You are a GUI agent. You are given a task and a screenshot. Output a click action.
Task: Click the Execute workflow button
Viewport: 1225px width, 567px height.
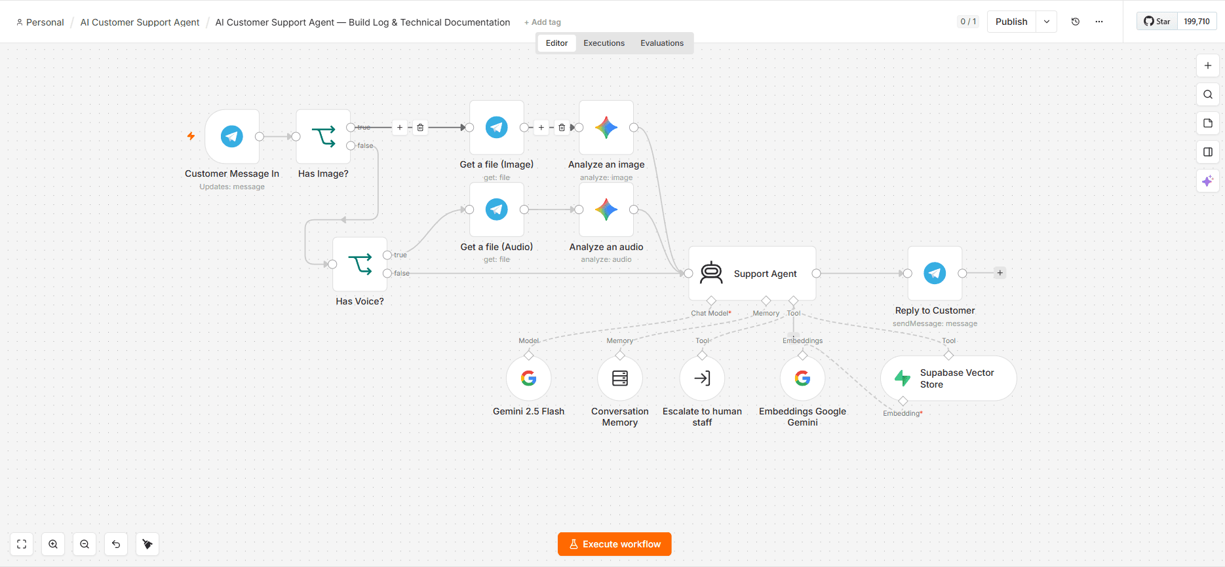coord(615,544)
